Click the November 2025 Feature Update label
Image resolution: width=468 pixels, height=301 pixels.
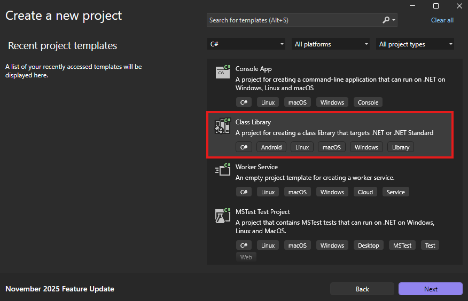tap(60, 289)
